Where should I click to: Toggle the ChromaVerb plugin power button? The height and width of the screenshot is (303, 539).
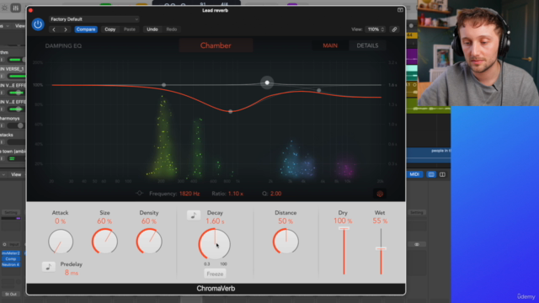[38, 24]
